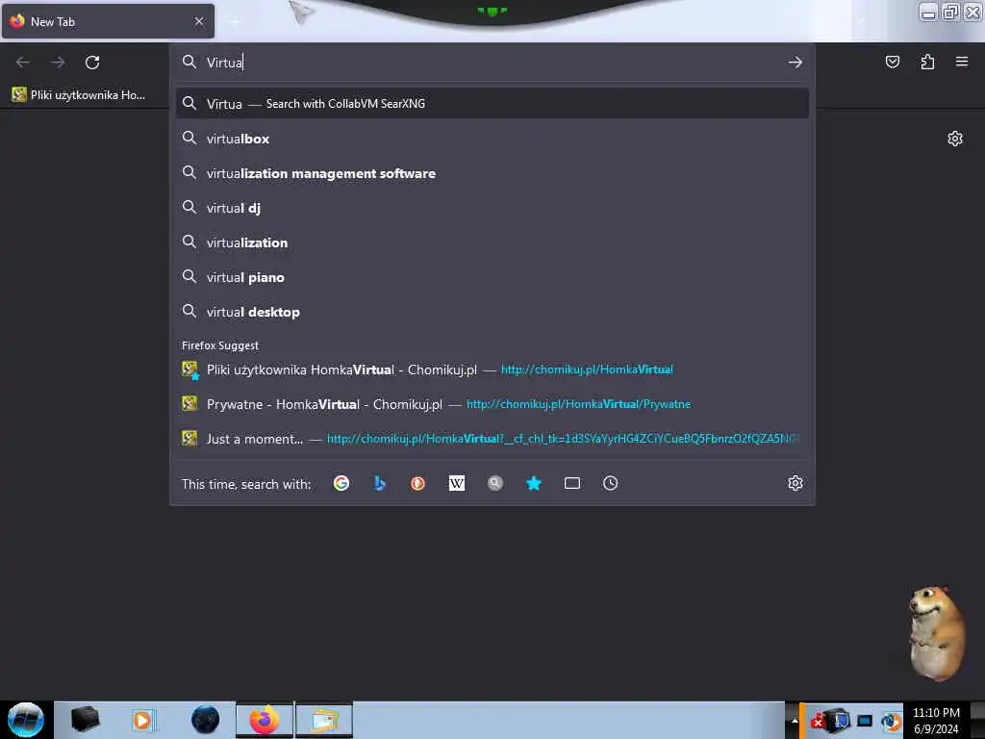The image size is (985, 739).
Task: Click the Google search engine icon
Action: point(341,483)
